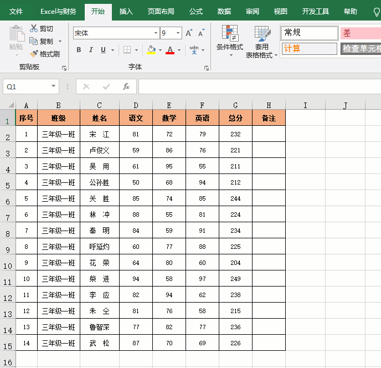Apply the 检查单元格 Check Cell style

pyautogui.click(x=361, y=49)
